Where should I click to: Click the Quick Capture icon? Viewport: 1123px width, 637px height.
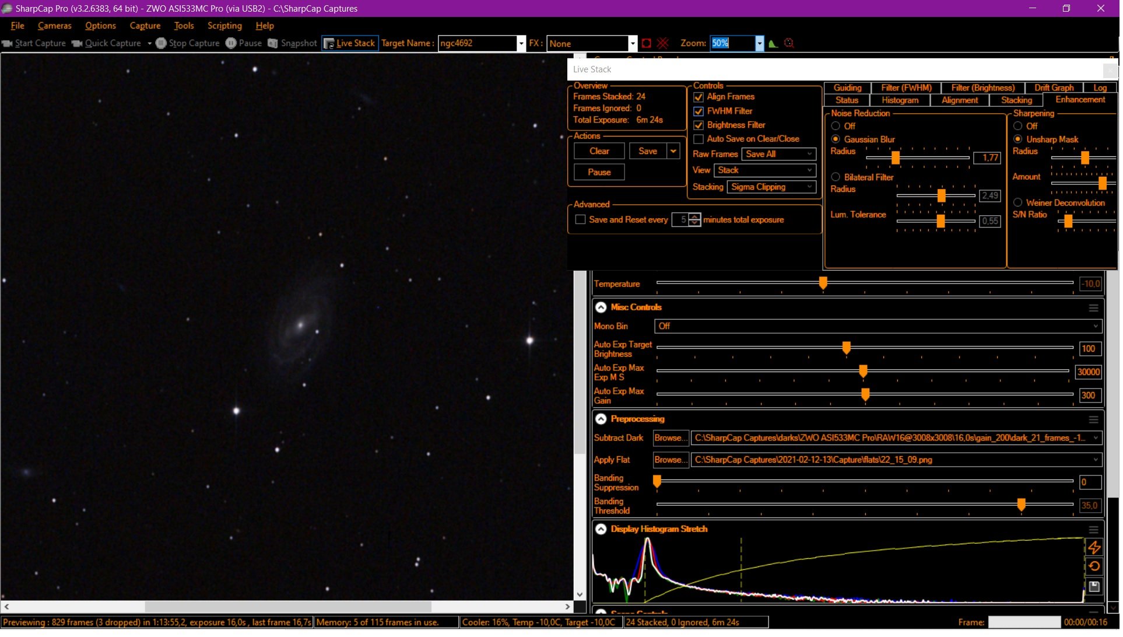click(77, 43)
